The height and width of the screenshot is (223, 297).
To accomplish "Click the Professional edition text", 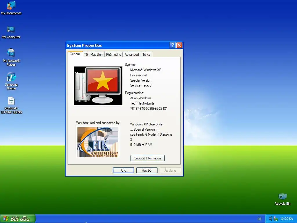I will [138, 75].
